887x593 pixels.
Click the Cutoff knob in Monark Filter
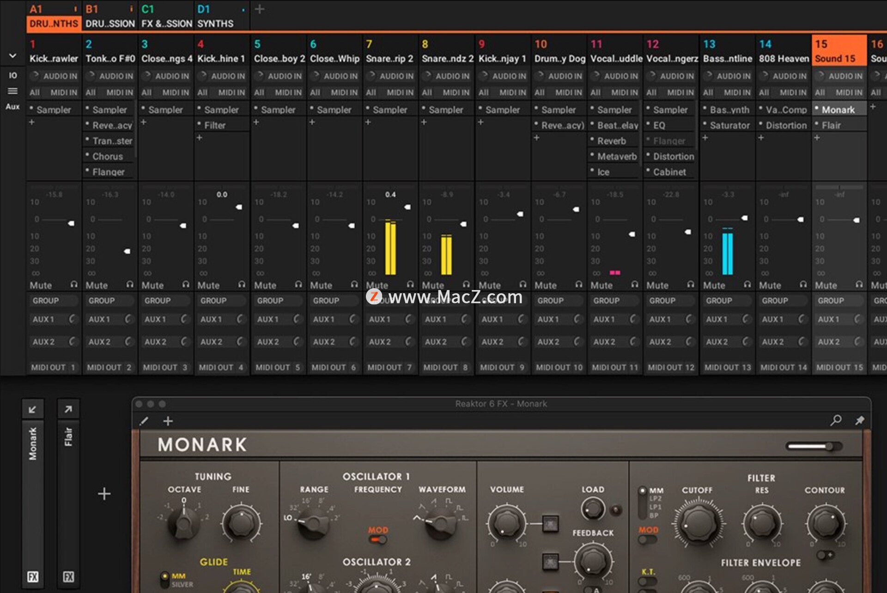click(x=698, y=523)
